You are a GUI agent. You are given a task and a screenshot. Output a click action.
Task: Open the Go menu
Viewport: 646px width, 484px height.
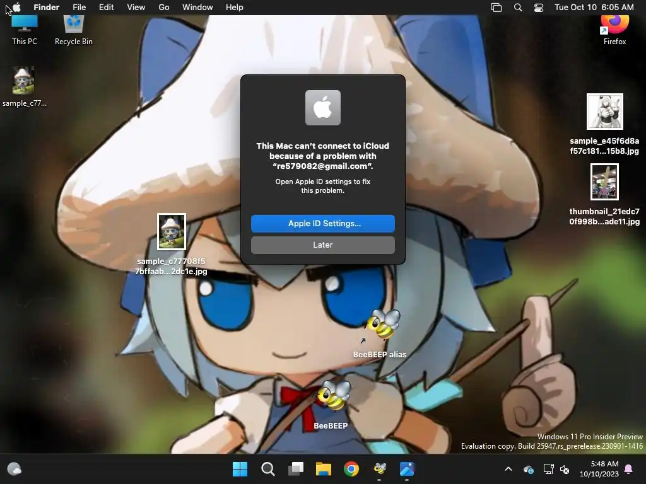click(164, 8)
